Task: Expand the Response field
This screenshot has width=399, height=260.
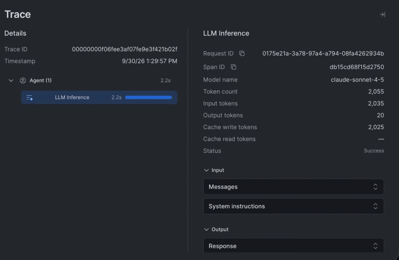Action: pyautogui.click(x=293, y=246)
